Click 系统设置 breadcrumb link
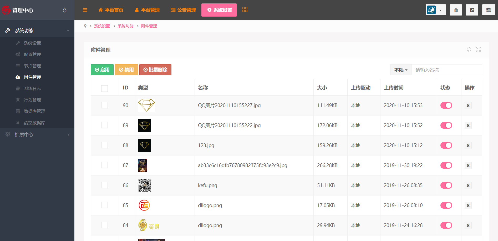The width and height of the screenshot is (498, 241). [x=102, y=26]
